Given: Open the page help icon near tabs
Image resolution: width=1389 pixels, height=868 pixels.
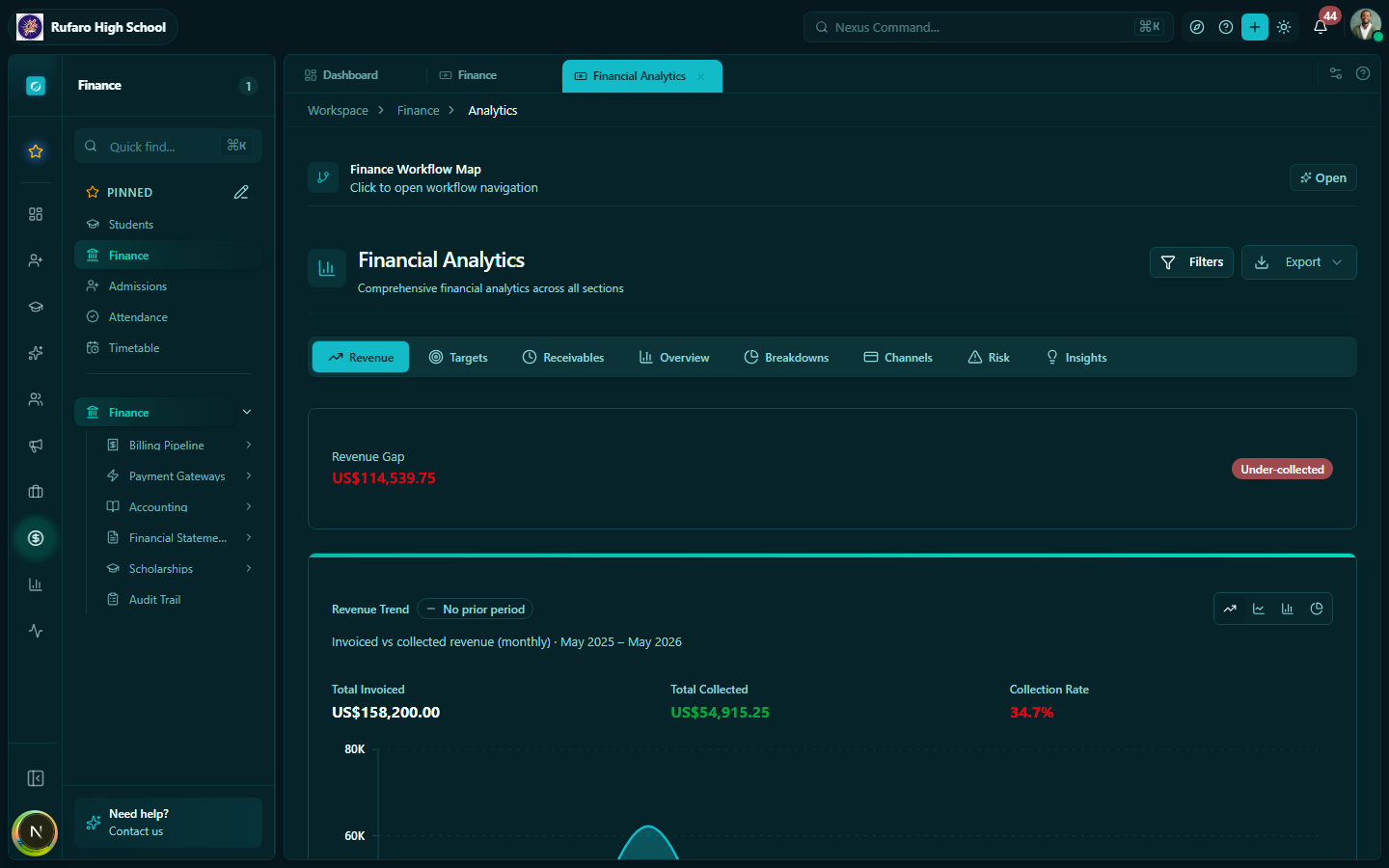Looking at the screenshot, I should [x=1363, y=73].
